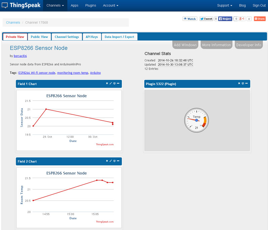Minimize the Field 2 Chart panel
268x230 pixels.
coord(118,161)
